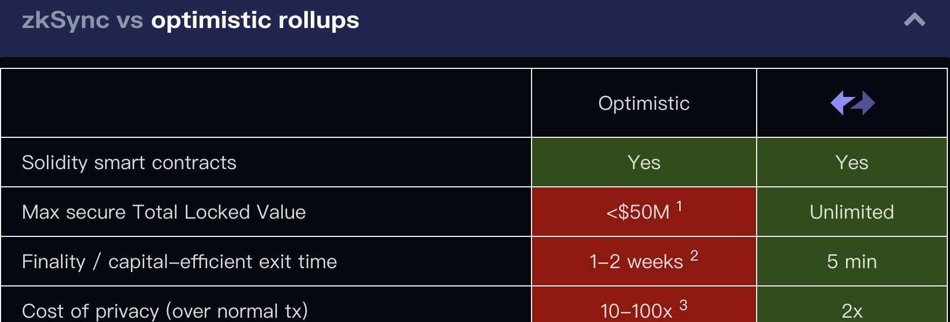Click Optimistic column's green Yes cell

(644, 163)
